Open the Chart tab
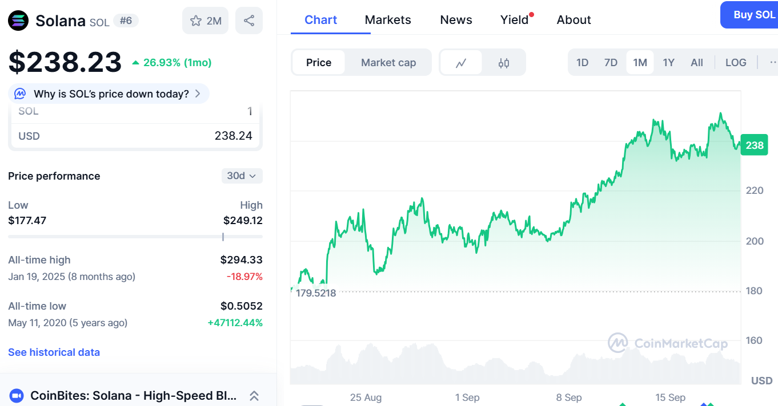778x406 pixels. pyautogui.click(x=320, y=19)
